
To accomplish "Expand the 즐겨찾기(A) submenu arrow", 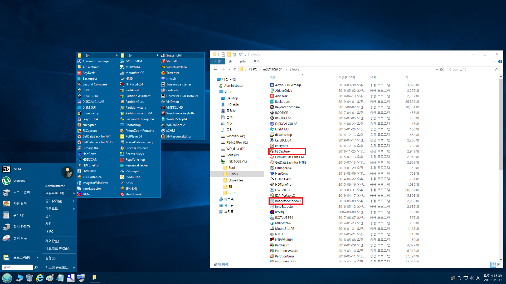I will coord(74,201).
